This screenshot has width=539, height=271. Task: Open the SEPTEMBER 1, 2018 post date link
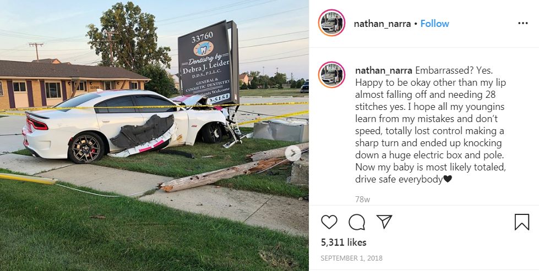351,258
